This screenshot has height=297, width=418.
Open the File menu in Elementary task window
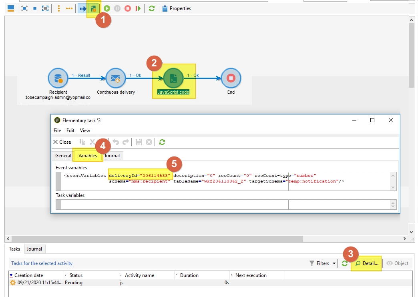[x=57, y=130]
